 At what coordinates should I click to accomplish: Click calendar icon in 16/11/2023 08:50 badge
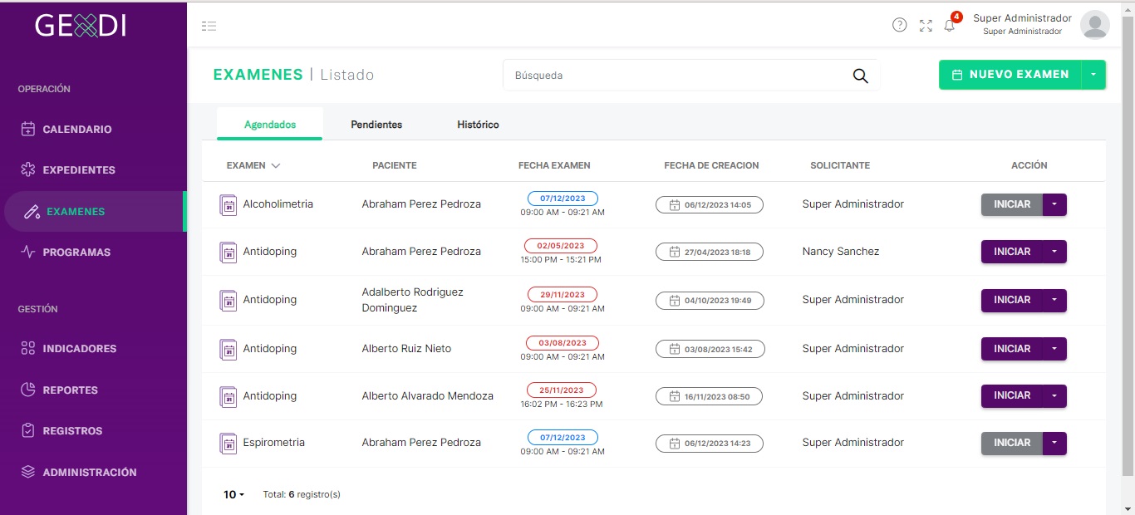click(675, 397)
